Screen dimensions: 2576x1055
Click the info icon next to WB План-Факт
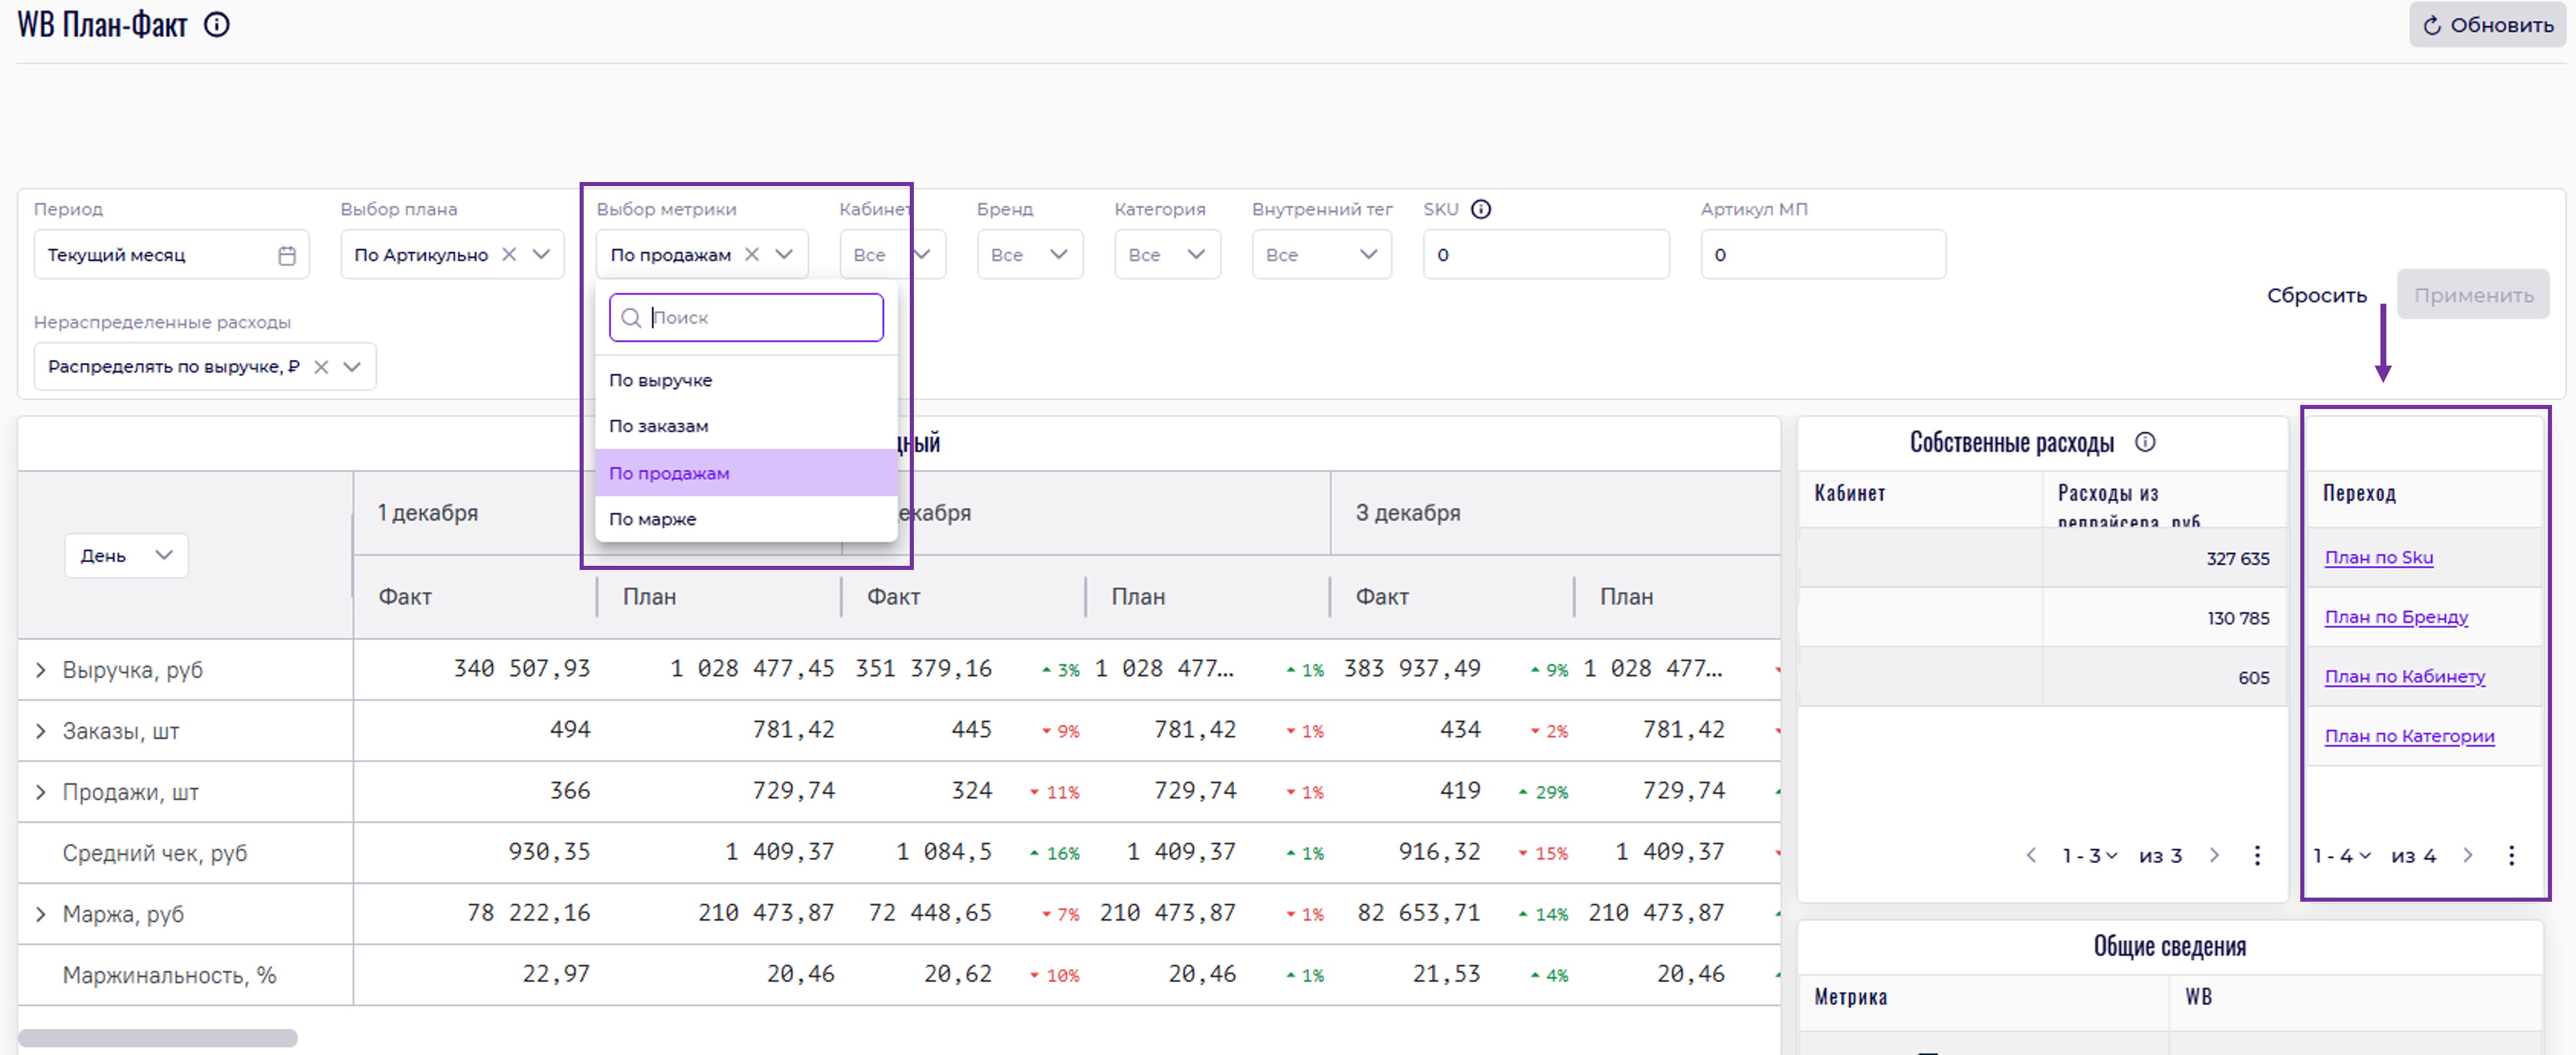point(217,25)
